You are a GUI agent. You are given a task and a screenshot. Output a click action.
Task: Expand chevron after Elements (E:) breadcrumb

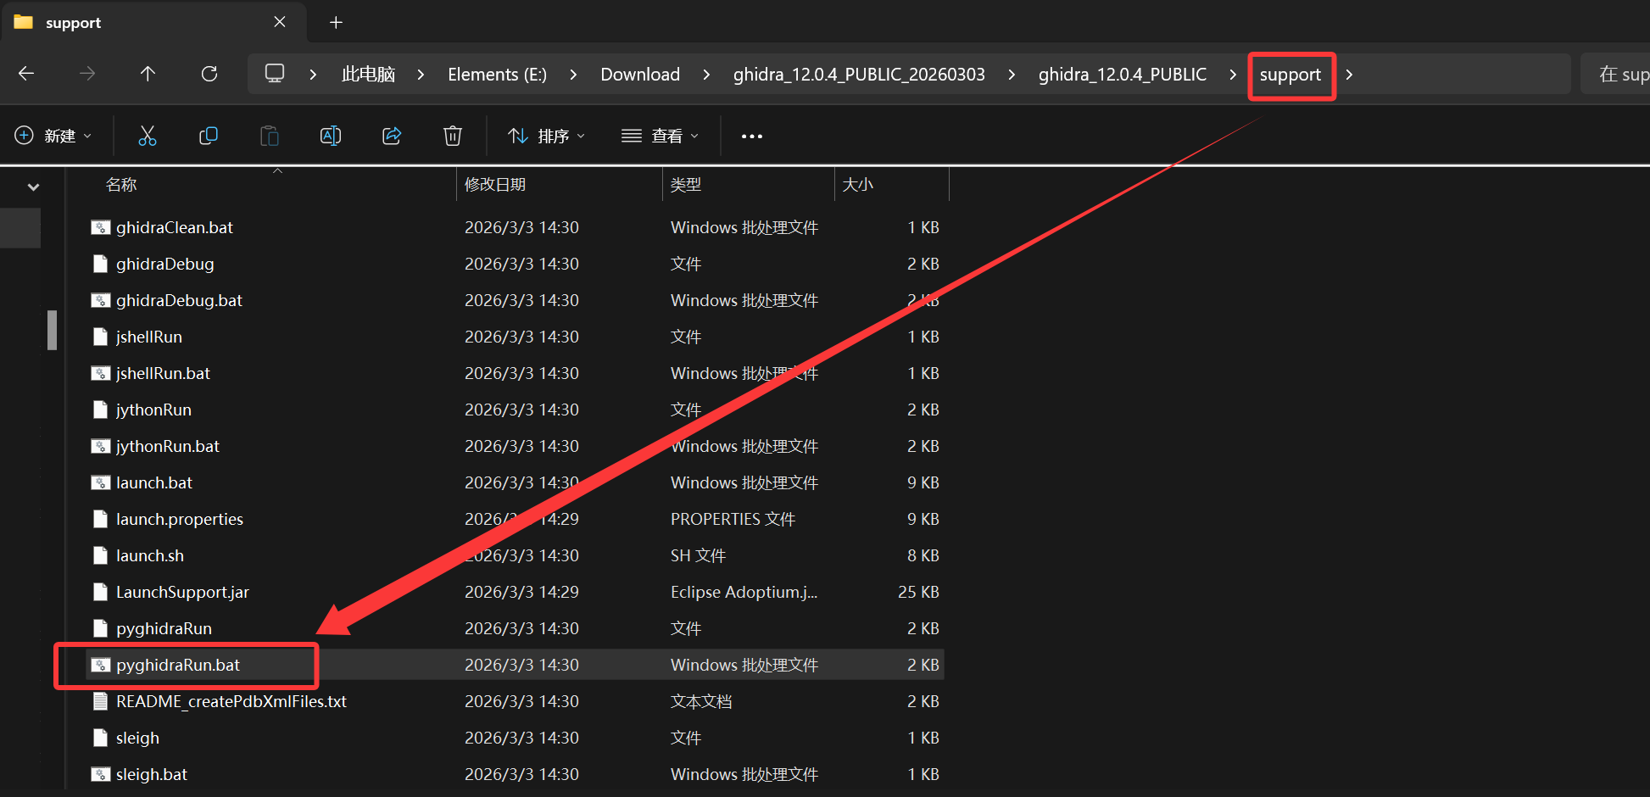tap(573, 75)
